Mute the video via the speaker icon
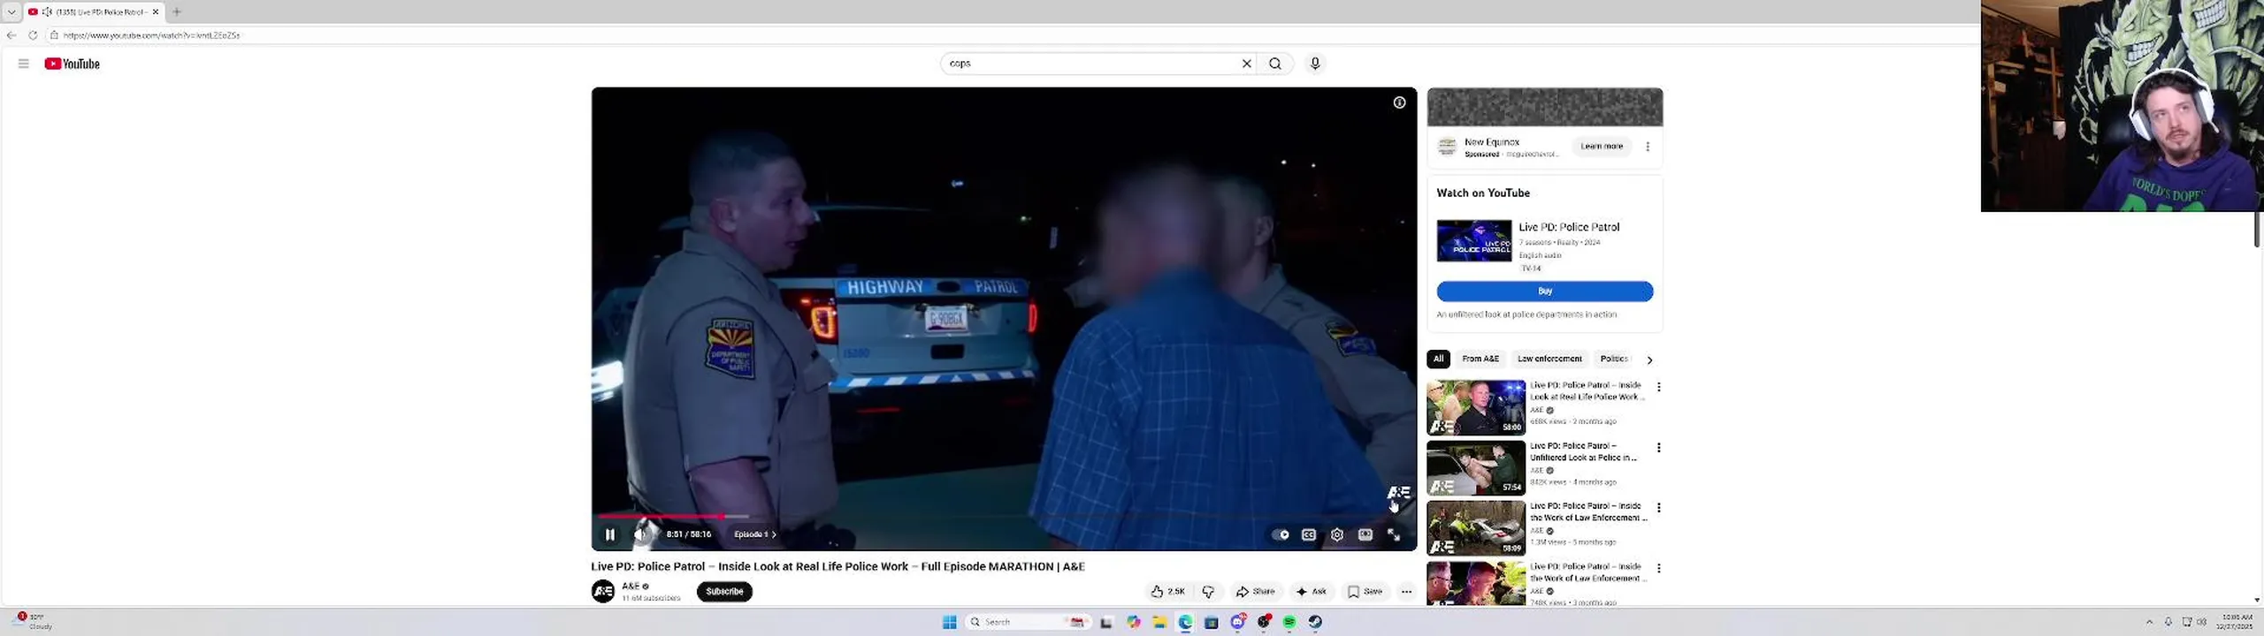This screenshot has width=2264, height=636. (640, 534)
